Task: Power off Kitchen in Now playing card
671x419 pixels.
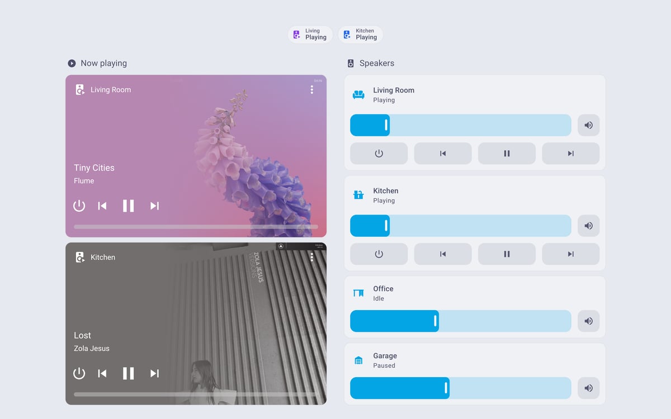Action: tap(79, 373)
